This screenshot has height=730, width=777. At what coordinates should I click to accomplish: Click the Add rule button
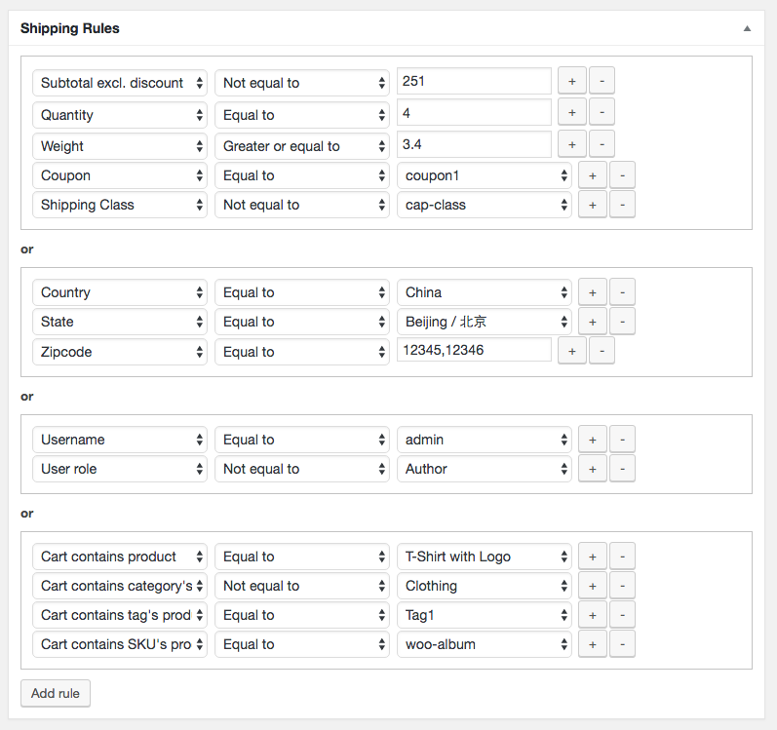coord(56,693)
